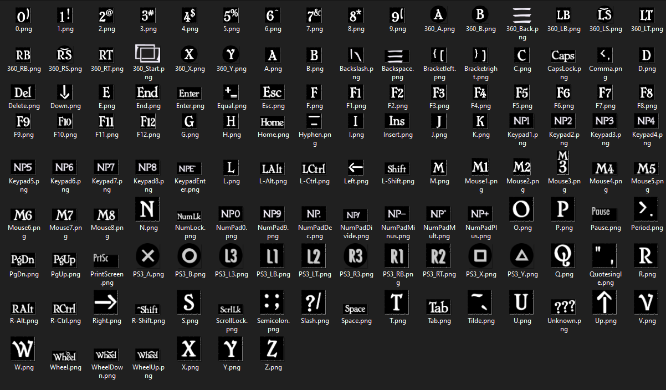666x390 pixels.
Task: Click the Slash.png icon
Action: click(x=314, y=302)
